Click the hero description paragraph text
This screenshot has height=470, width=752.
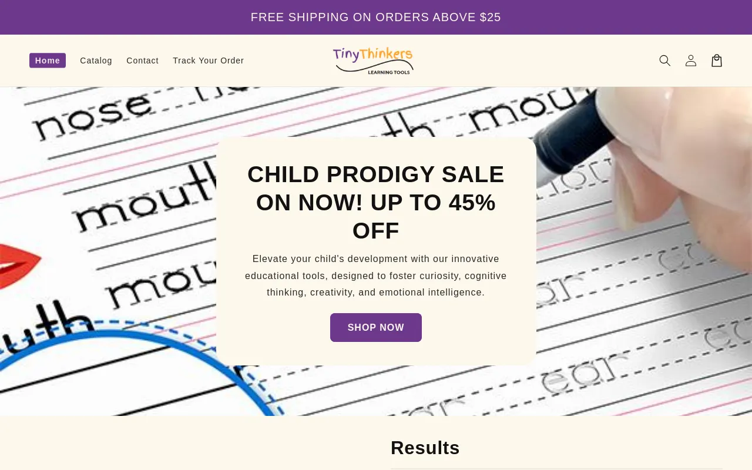tap(376, 276)
